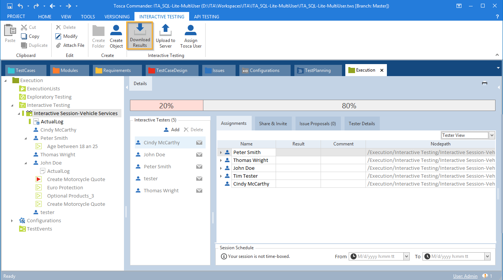
Task: Click Add to add interactive tester
Action: tap(172, 130)
